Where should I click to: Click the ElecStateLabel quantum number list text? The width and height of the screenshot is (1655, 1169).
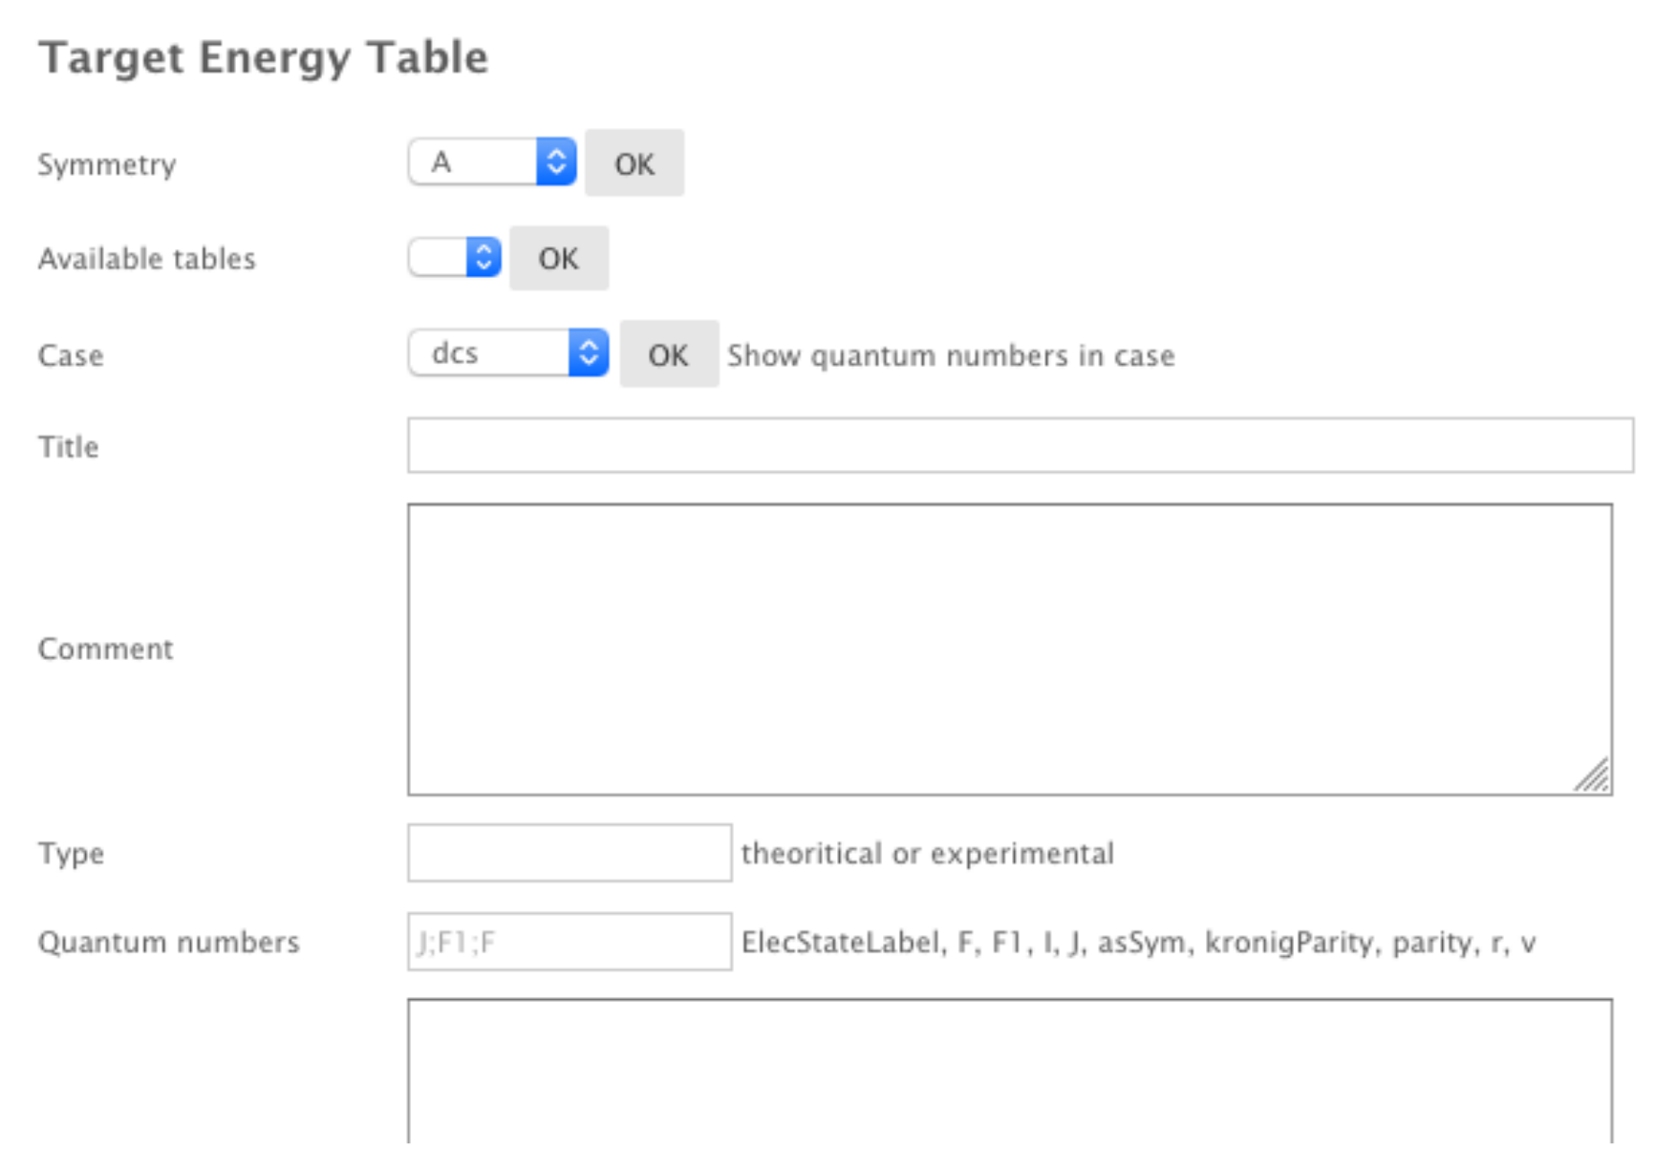click(1138, 943)
